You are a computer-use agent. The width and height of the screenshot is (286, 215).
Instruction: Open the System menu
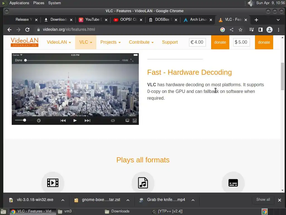click(54, 3)
